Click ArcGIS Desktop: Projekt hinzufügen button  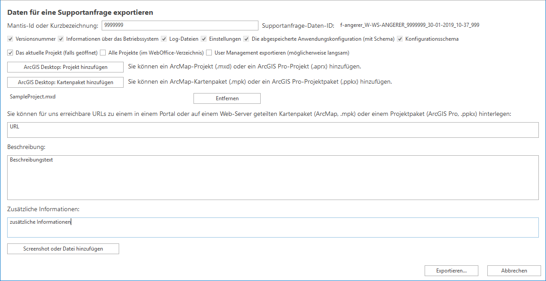pyautogui.click(x=65, y=67)
